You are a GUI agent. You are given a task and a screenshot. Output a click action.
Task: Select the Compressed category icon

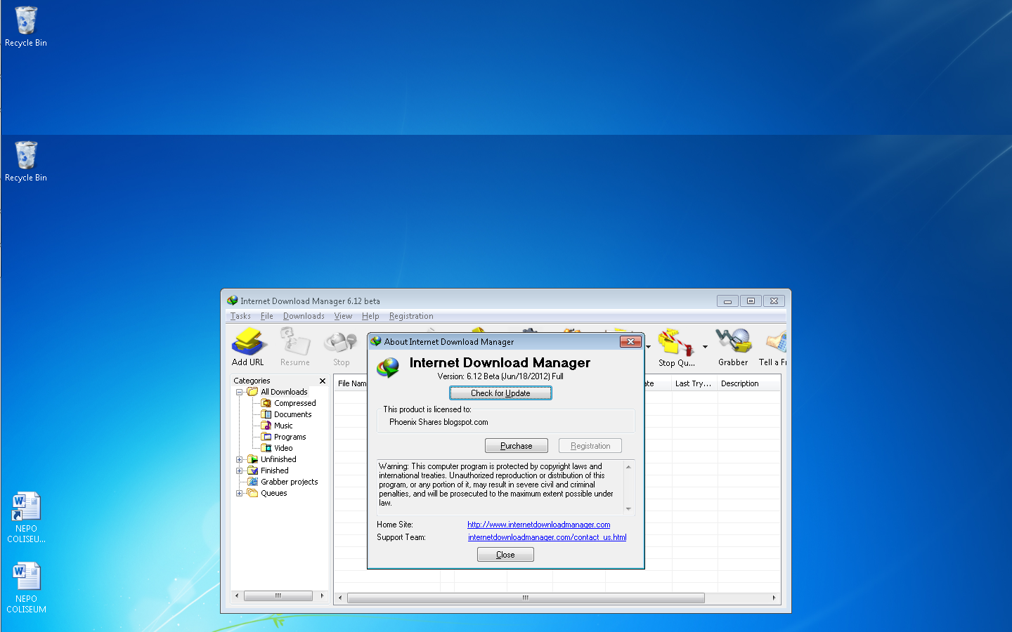266,403
